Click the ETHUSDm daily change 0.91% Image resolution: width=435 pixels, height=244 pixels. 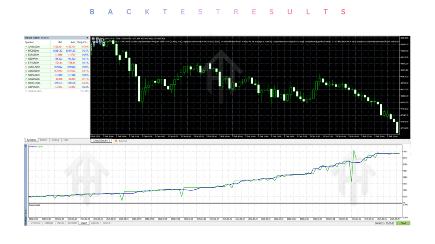(85, 63)
